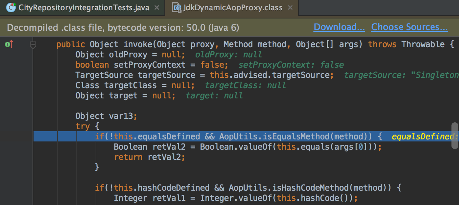The image size is (459, 205).
Task: Click the Download... link
Action: [339, 27]
